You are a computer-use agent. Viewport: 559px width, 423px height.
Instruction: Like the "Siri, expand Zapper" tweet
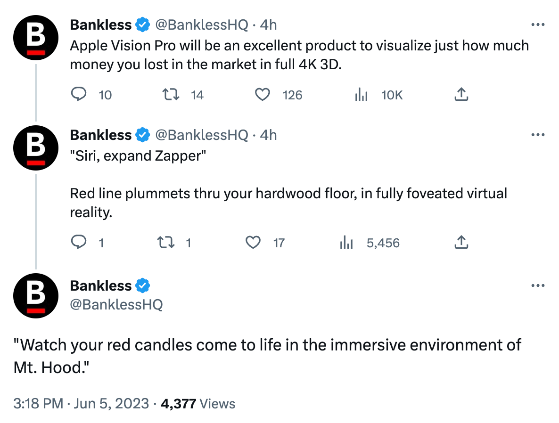(x=254, y=243)
